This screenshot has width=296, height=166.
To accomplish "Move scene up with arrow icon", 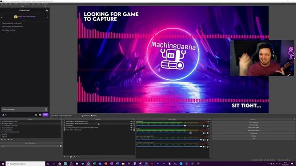I will pyautogui.click(x=8, y=140).
